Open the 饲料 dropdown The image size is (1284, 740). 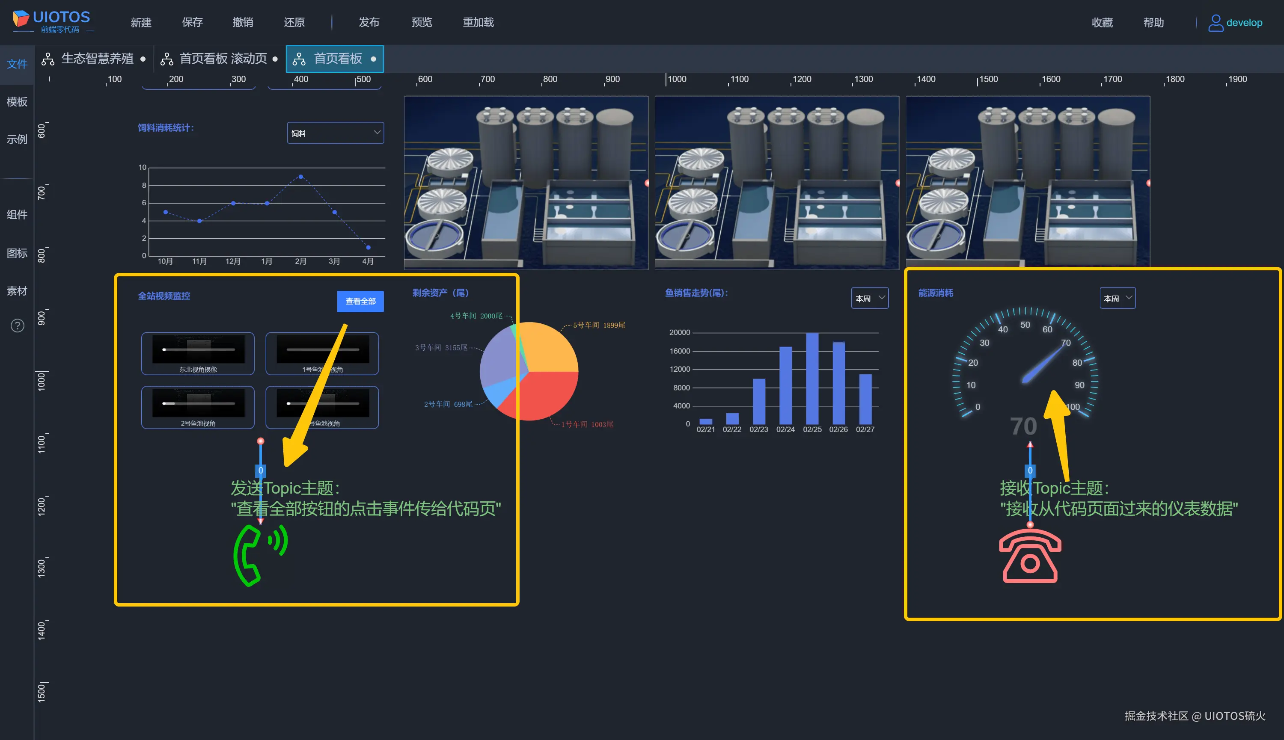click(x=335, y=133)
